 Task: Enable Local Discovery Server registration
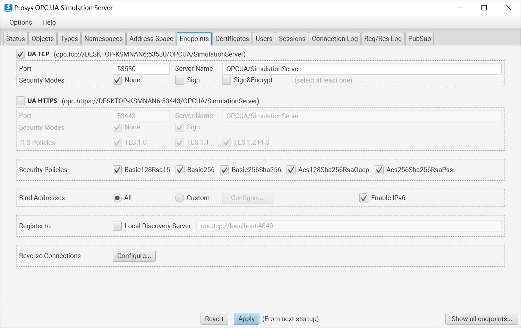(117, 226)
